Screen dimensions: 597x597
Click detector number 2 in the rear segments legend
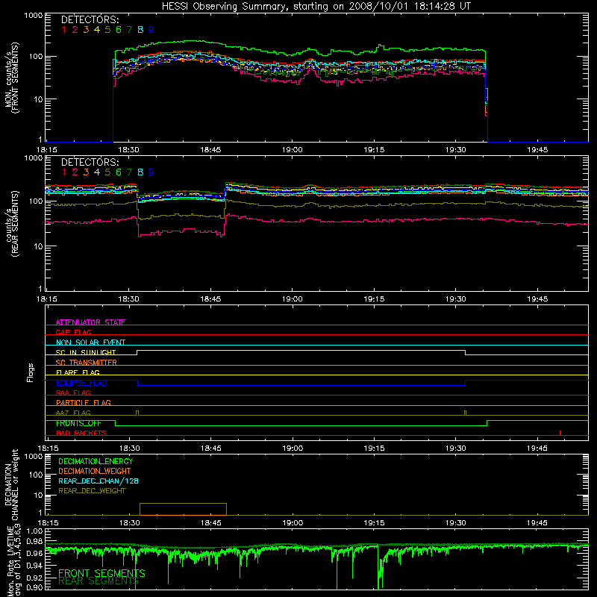click(75, 172)
